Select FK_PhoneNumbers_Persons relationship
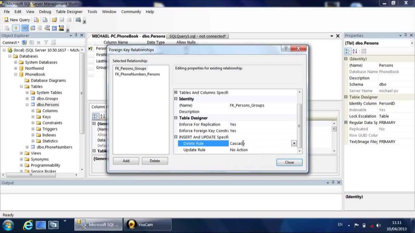415x233 pixels. [x=137, y=74]
